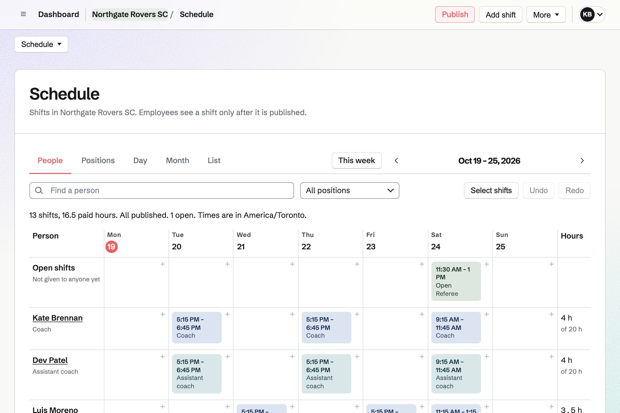Click the Publish button
Image resolution: width=620 pixels, height=413 pixels.
point(455,14)
